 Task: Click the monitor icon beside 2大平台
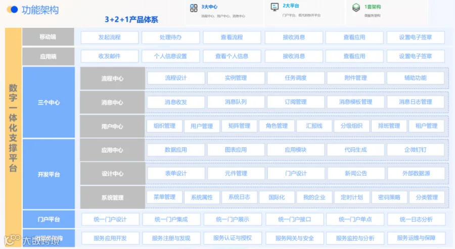click(x=275, y=7)
